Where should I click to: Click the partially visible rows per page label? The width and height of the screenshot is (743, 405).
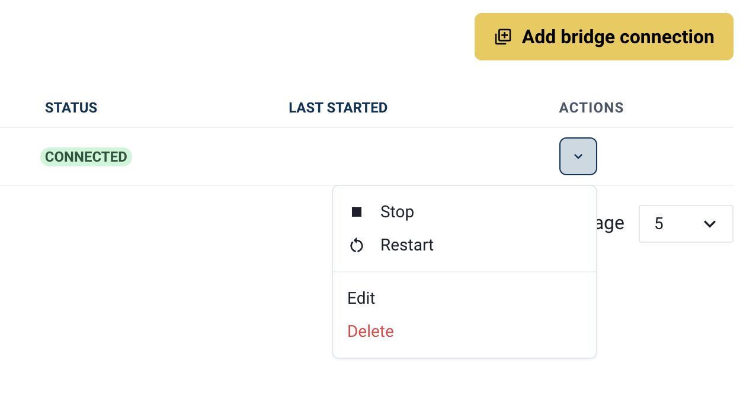611,224
